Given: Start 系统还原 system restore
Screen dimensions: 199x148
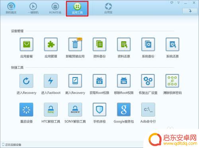Looking at the screenshot, I should tap(172, 45).
